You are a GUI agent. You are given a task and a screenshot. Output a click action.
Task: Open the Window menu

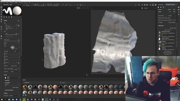(x=12, y=3)
